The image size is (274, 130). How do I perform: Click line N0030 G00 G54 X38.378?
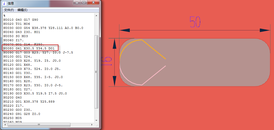point(43,28)
